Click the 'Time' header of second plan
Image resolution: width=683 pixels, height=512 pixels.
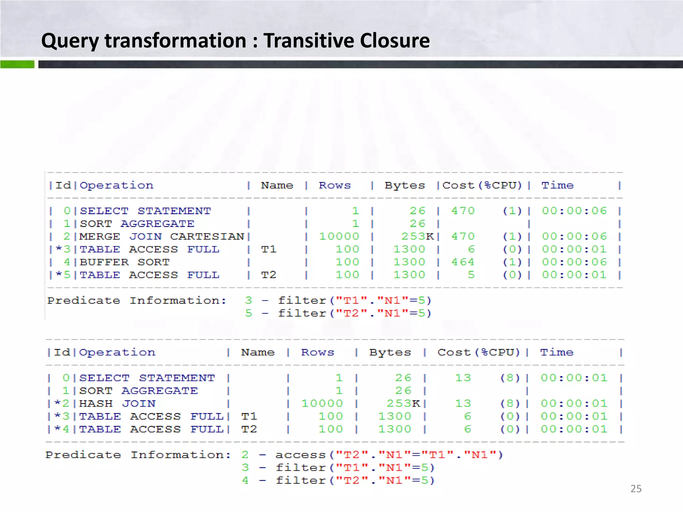pyautogui.click(x=557, y=352)
